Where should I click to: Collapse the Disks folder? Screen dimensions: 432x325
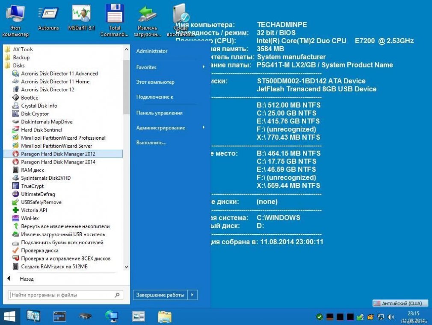tap(18, 65)
